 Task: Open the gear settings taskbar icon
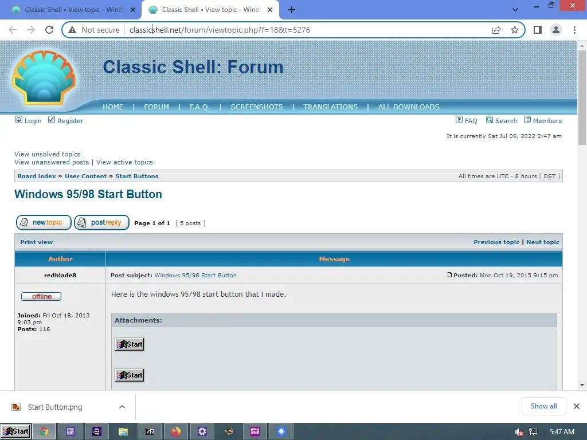[202, 432]
